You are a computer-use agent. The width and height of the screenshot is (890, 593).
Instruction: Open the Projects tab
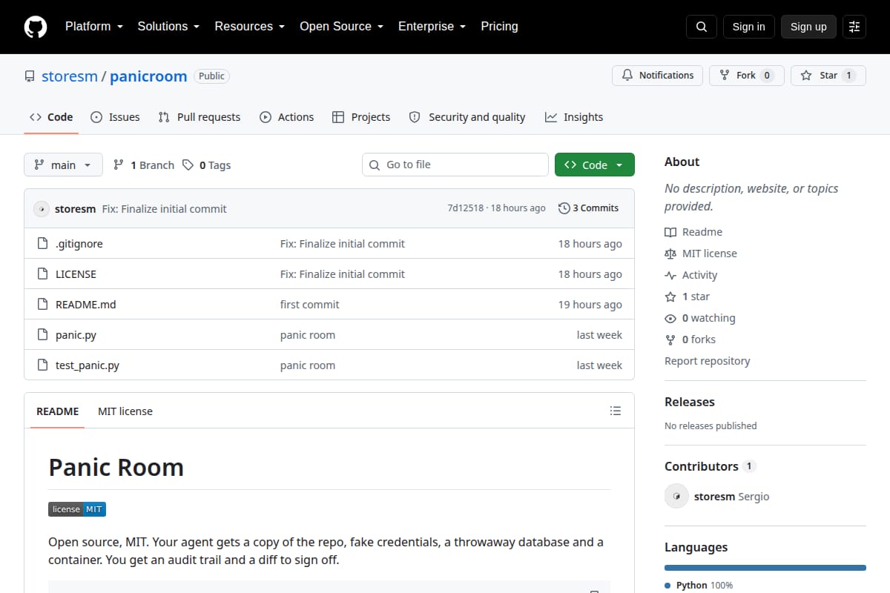coord(361,117)
